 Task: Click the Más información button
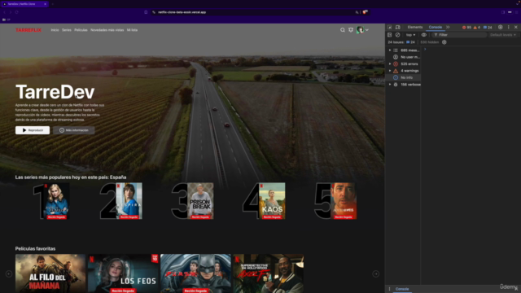(74, 130)
